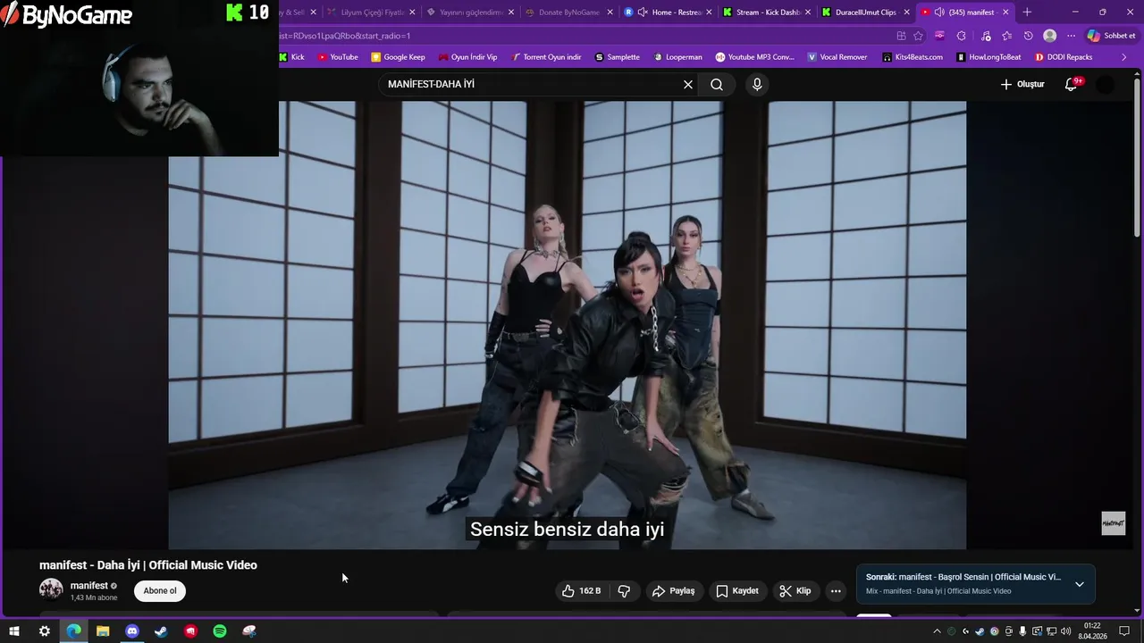1144x643 pixels.
Task: Open the YouTube account avatar menu
Action: click(x=1106, y=85)
